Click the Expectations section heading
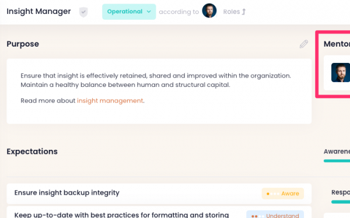The height and width of the screenshot is (218, 350). point(32,152)
